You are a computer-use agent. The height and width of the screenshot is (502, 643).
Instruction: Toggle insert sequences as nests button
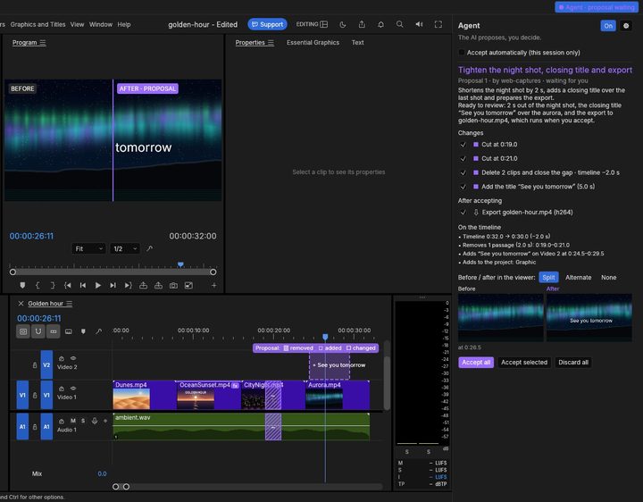(23, 331)
